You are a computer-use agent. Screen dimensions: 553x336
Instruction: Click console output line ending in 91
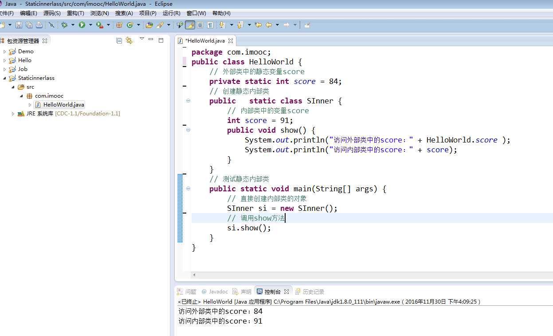pos(220,321)
